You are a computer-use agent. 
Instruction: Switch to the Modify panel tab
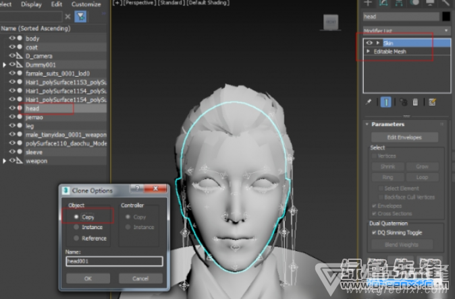(x=383, y=3)
